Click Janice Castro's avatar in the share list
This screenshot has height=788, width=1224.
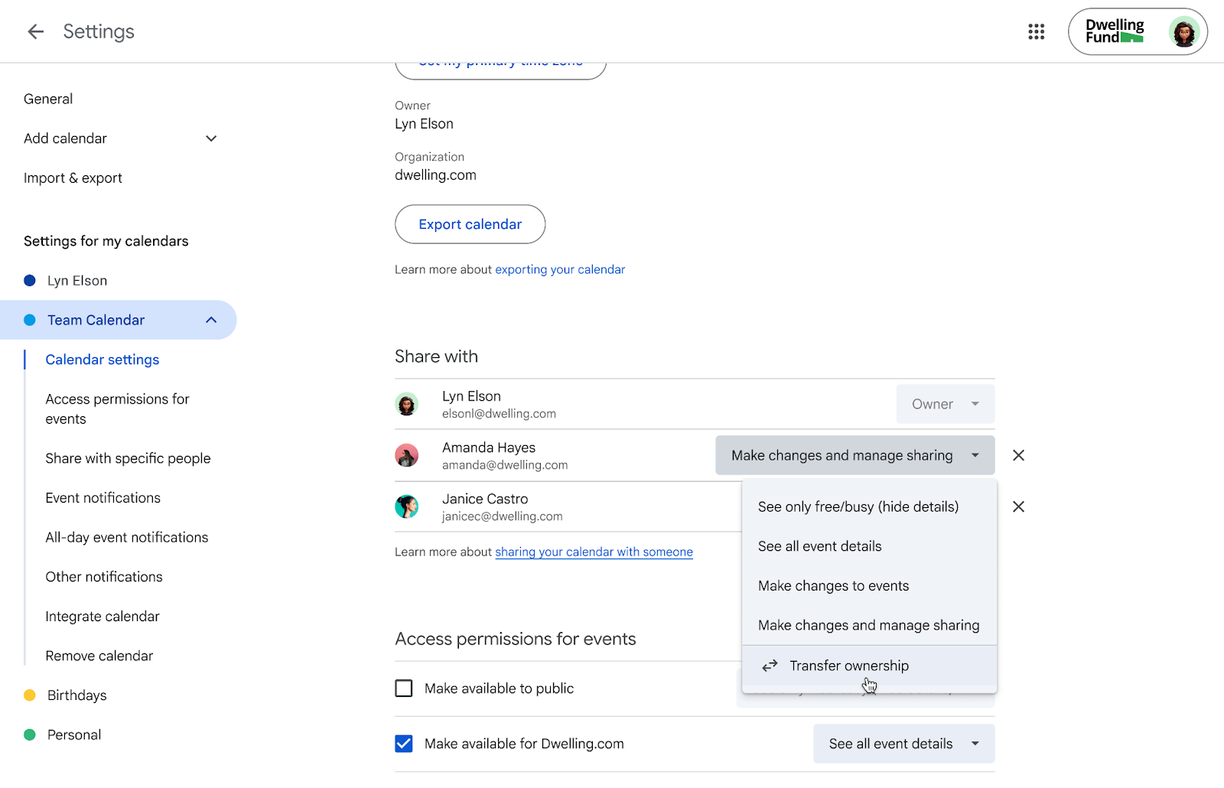[407, 506]
